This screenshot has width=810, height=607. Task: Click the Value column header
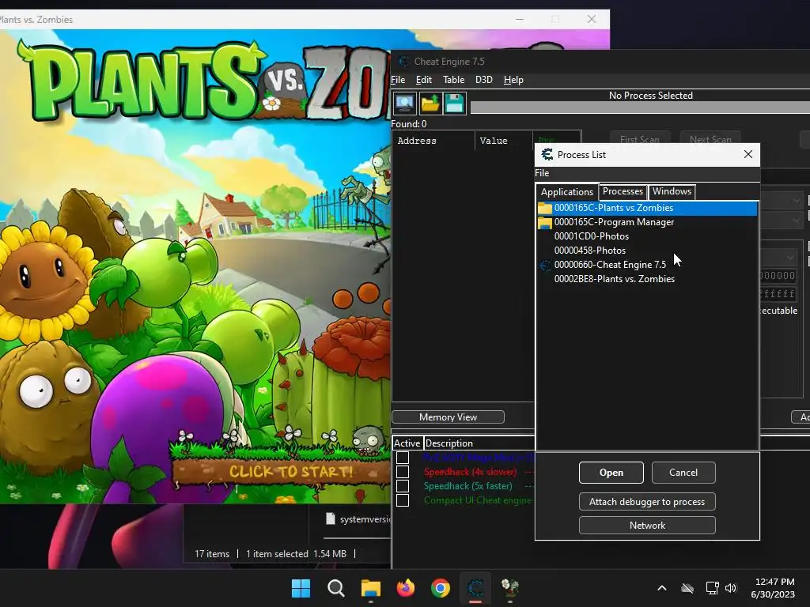click(503, 141)
